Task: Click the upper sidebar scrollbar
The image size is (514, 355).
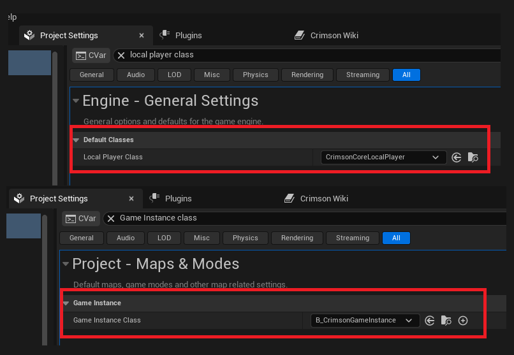Action: pos(55,118)
